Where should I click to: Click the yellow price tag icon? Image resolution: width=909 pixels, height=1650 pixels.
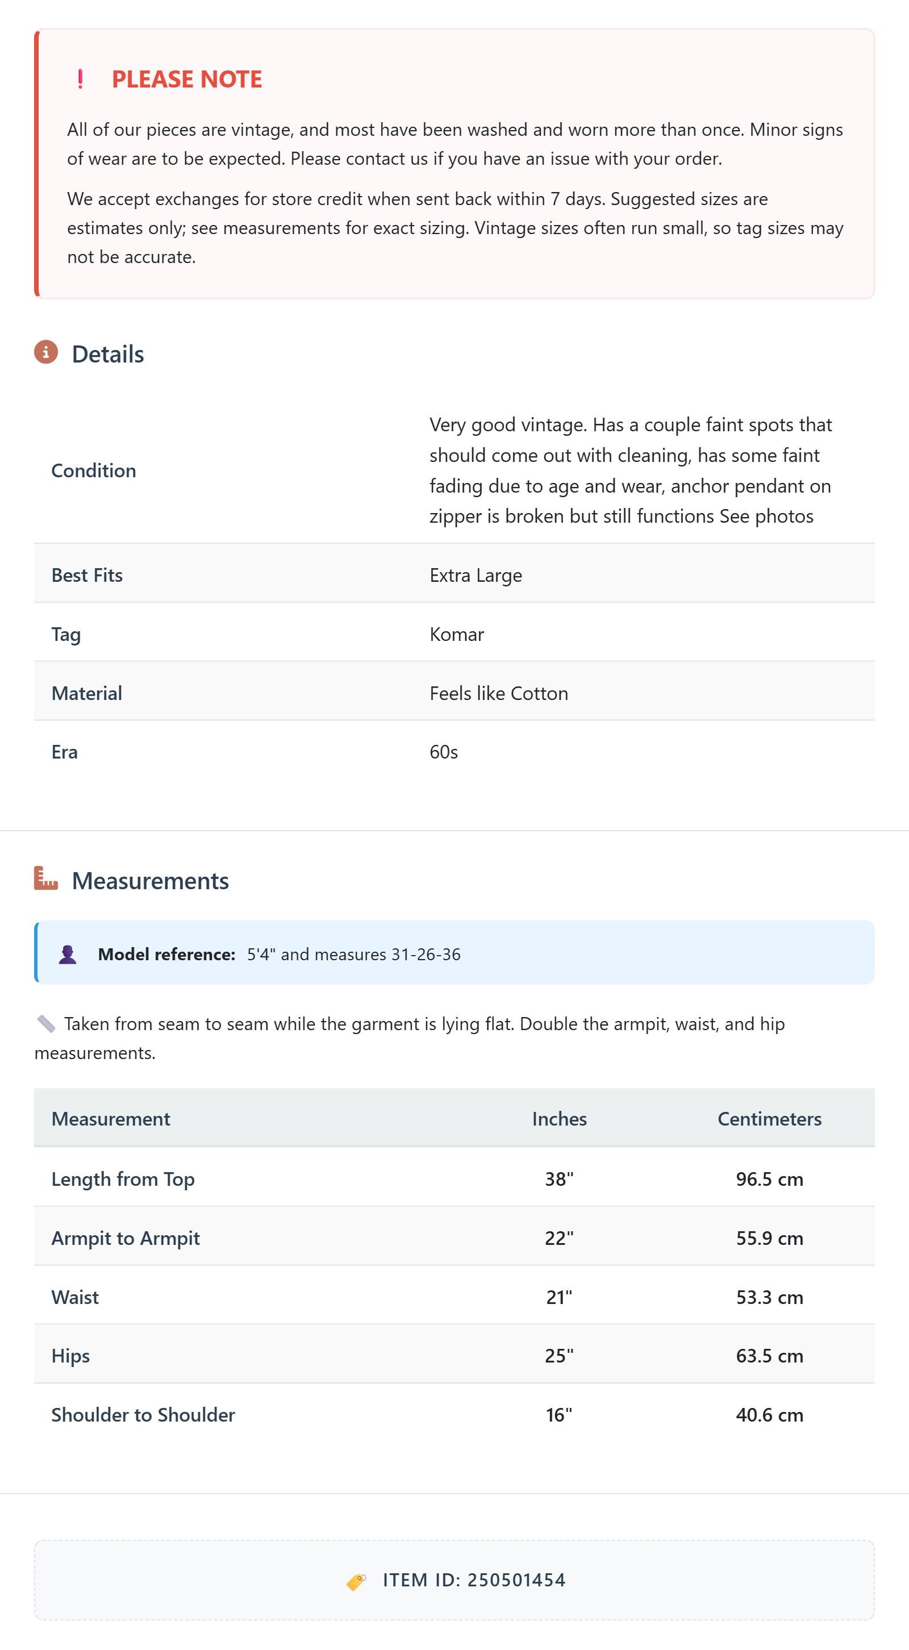pos(356,1581)
